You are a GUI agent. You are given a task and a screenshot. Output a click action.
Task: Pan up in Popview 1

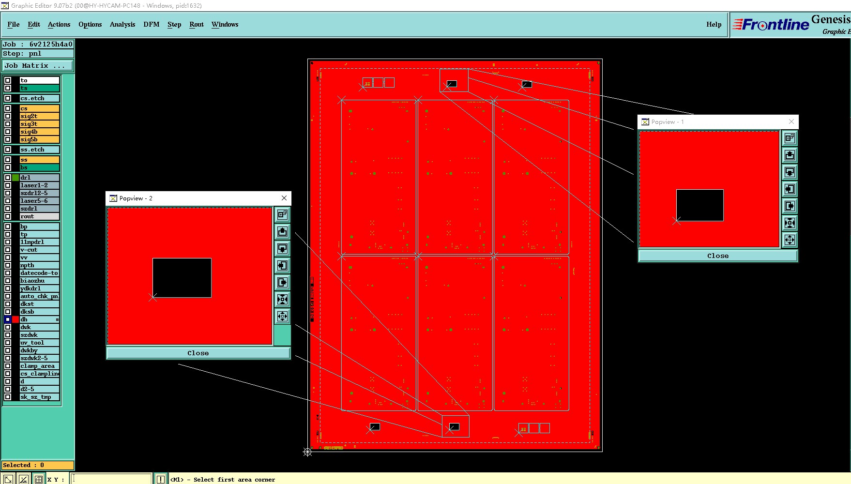[790, 155]
